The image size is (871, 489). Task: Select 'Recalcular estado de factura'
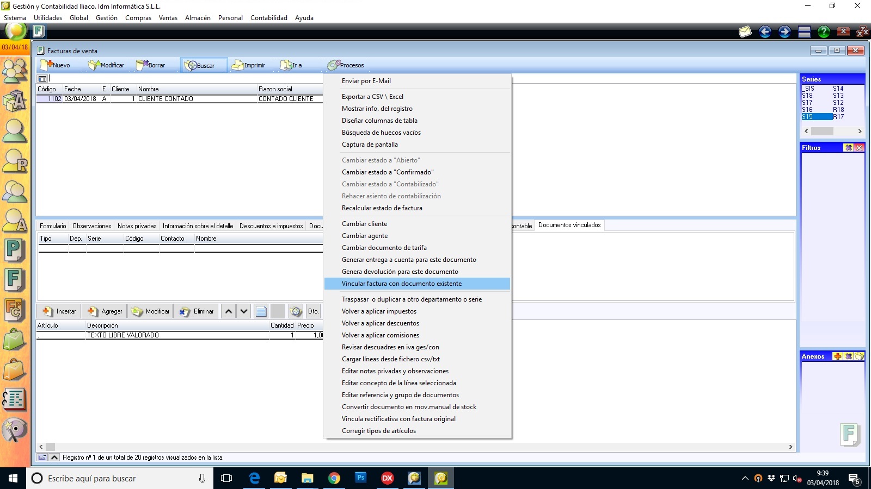(382, 208)
